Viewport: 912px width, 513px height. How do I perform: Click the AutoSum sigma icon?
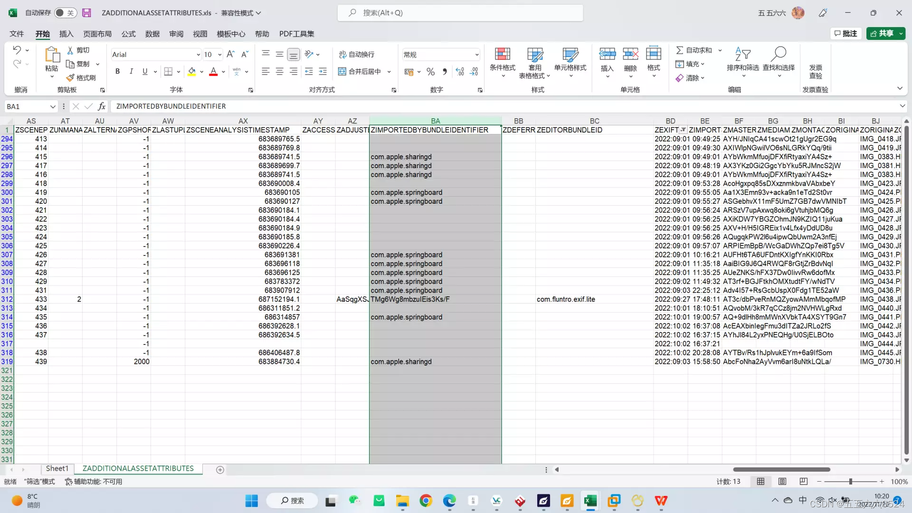(680, 50)
